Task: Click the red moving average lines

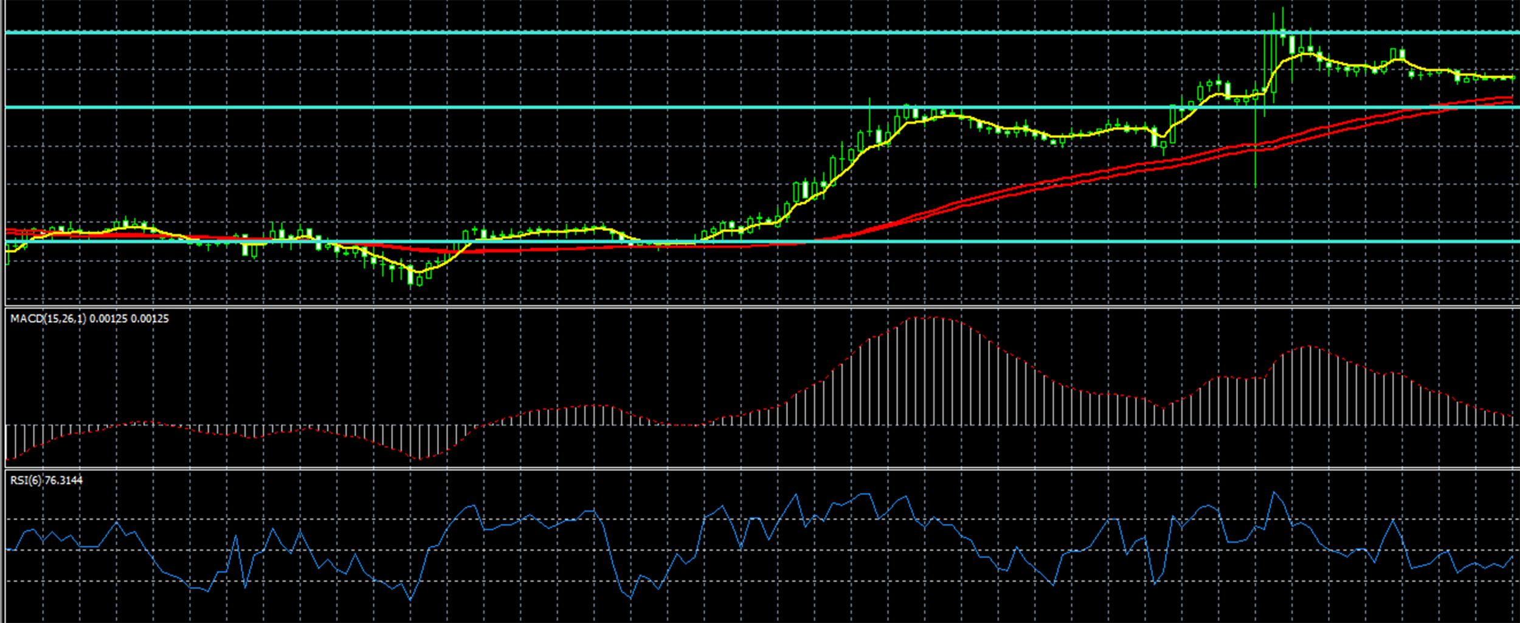Action: [x=1034, y=184]
